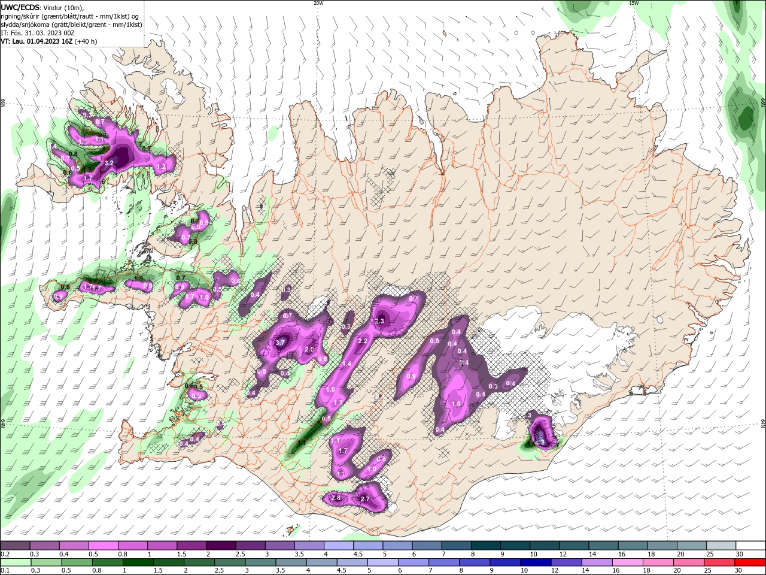
Task: Click dark green rain swatch between 1 and 1.5
Action: click(x=139, y=562)
